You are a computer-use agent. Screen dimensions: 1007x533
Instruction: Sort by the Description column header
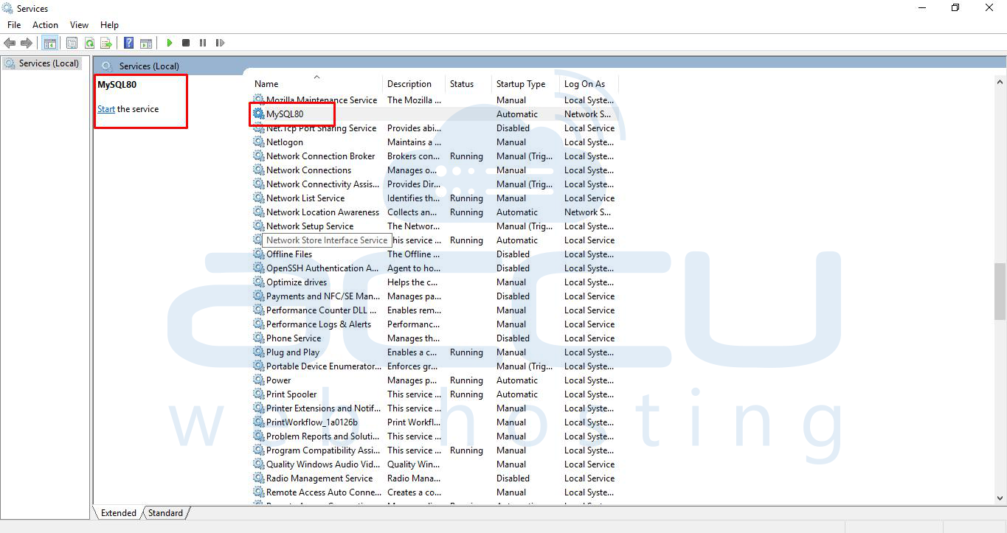414,84
